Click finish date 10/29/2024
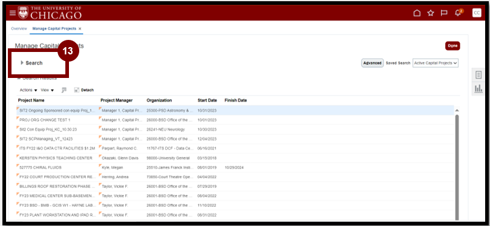 234,167
